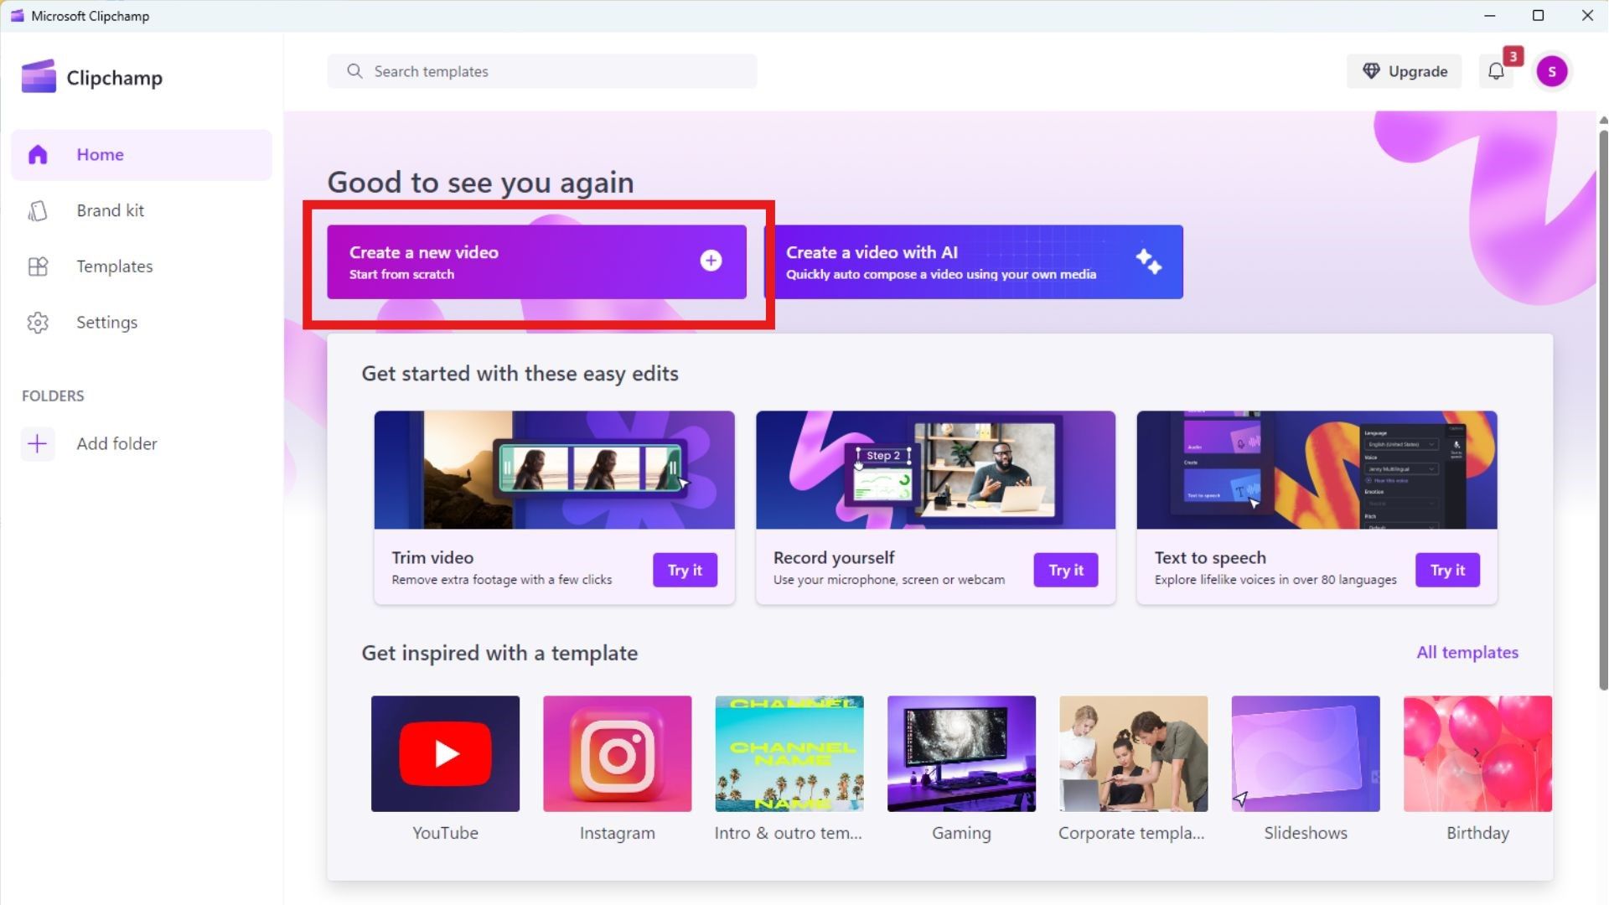Open the Brand kit menu item
1609x905 pixels.
(142, 211)
